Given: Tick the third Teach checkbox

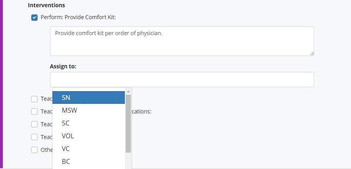Looking at the screenshot, I should 34,124.
